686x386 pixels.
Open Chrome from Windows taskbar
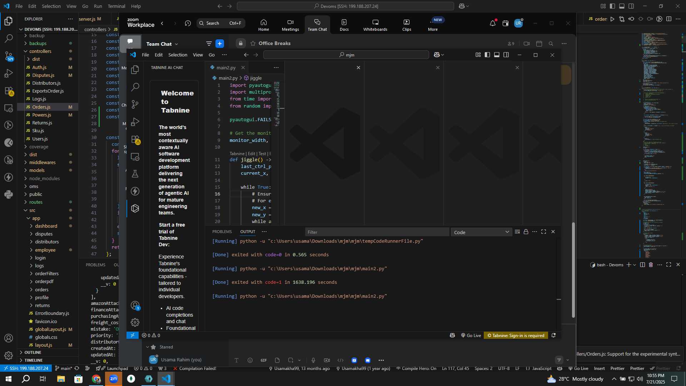[96, 379]
